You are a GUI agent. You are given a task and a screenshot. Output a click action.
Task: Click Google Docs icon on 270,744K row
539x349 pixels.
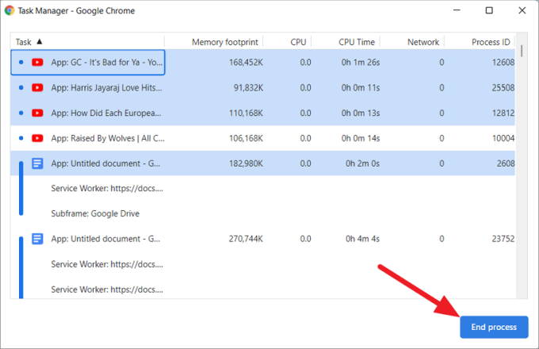37,239
